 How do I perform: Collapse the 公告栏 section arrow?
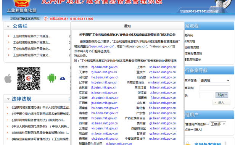[8, 27]
